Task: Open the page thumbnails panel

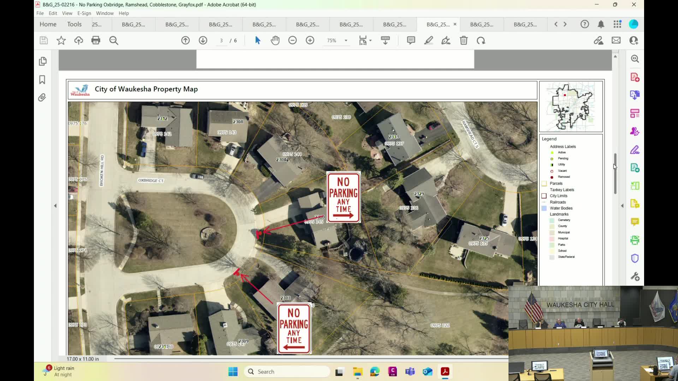Action: 42,61
